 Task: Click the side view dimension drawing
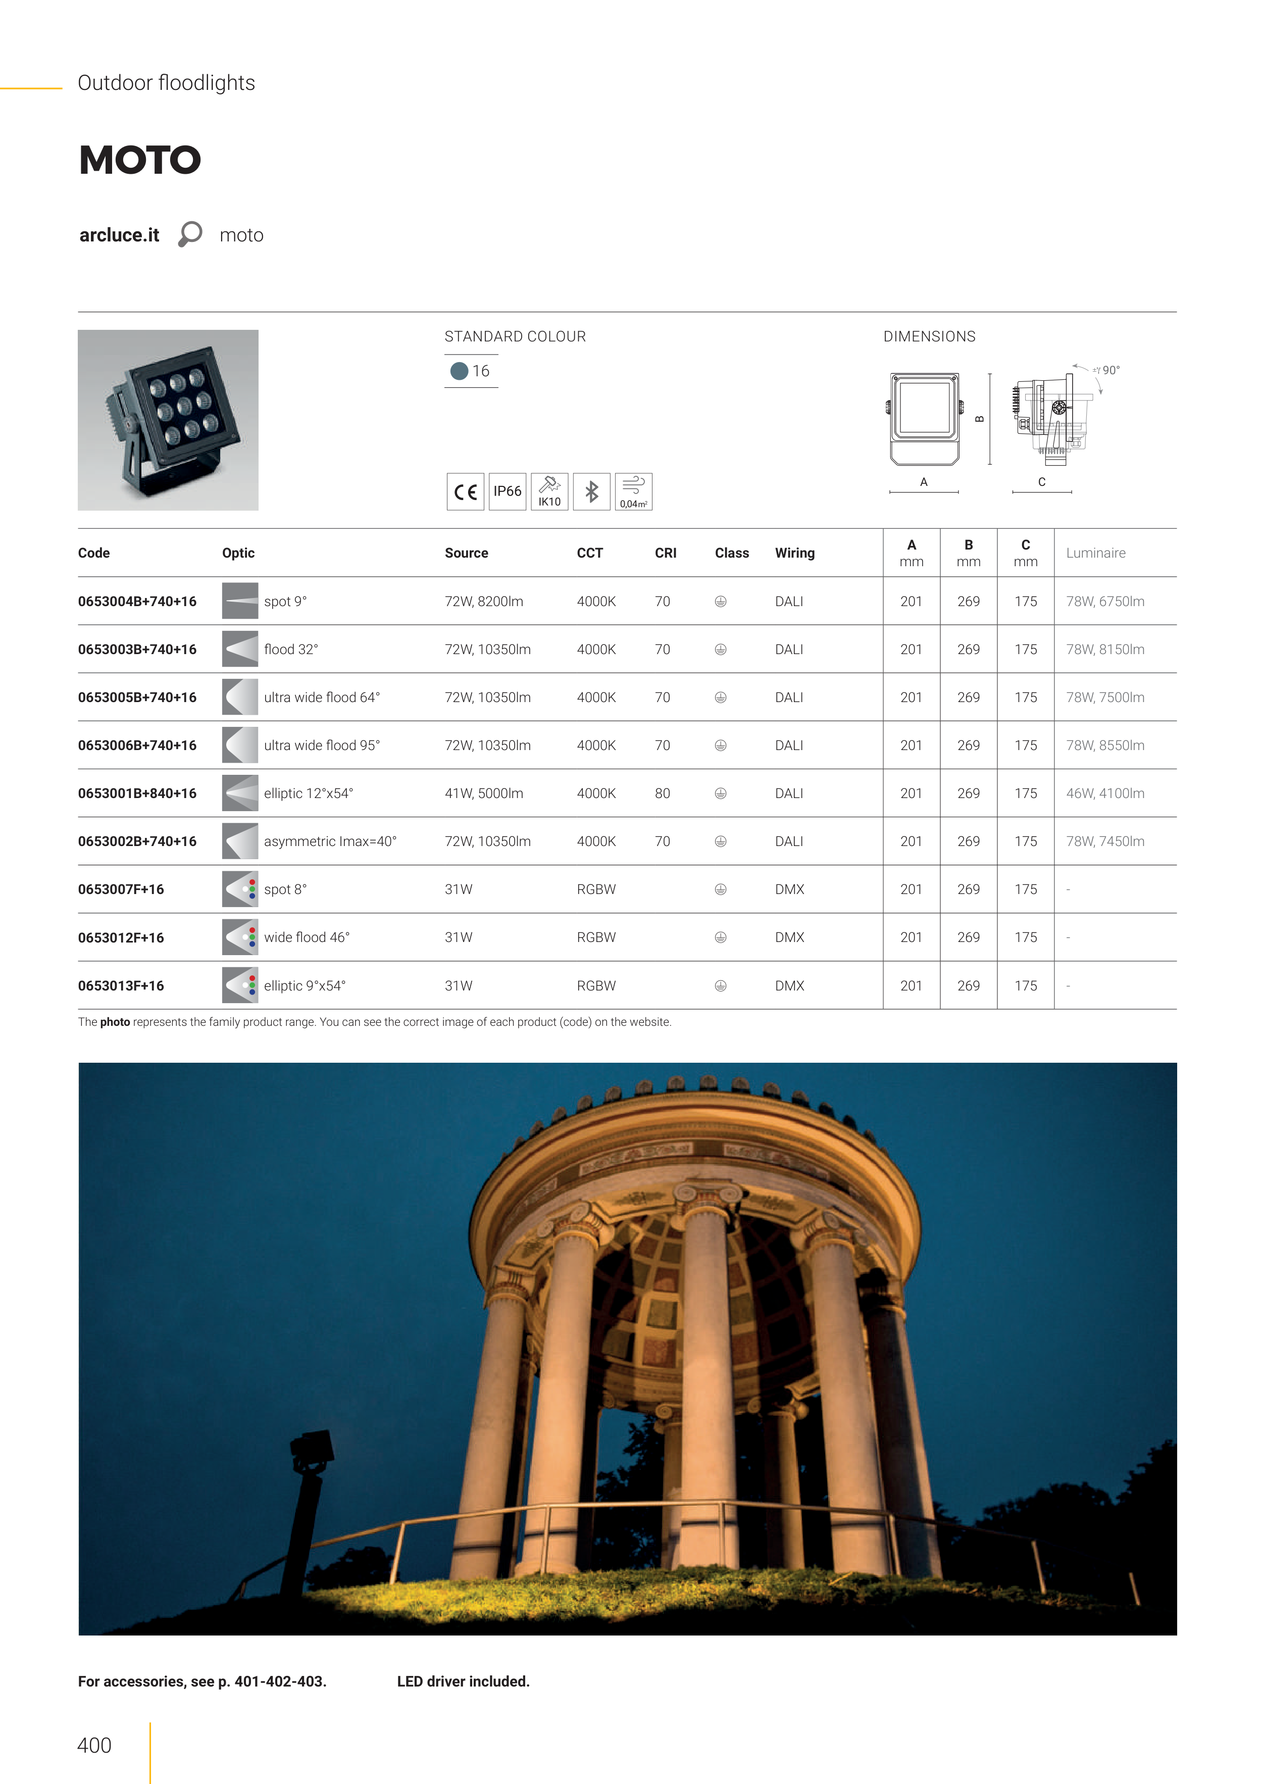coord(1047,420)
